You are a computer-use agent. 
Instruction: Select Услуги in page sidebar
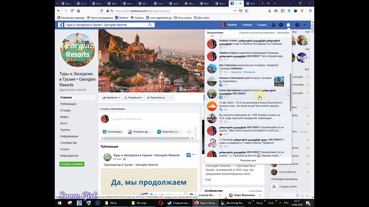tap(65, 149)
